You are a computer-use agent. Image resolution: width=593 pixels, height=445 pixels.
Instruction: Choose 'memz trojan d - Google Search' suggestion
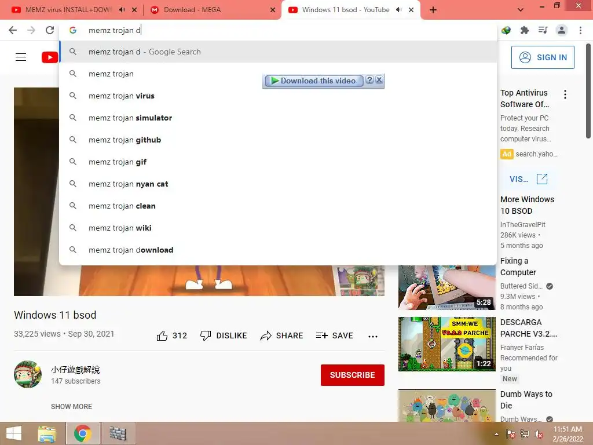click(278, 52)
